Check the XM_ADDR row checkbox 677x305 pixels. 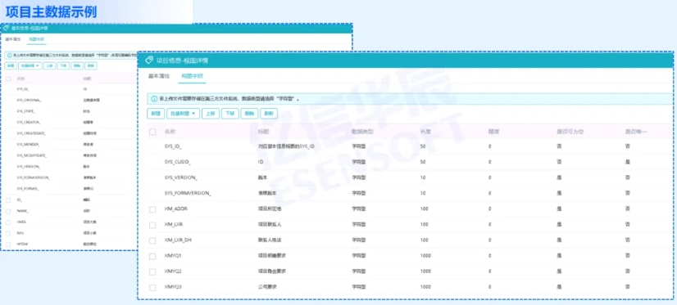coord(152,209)
